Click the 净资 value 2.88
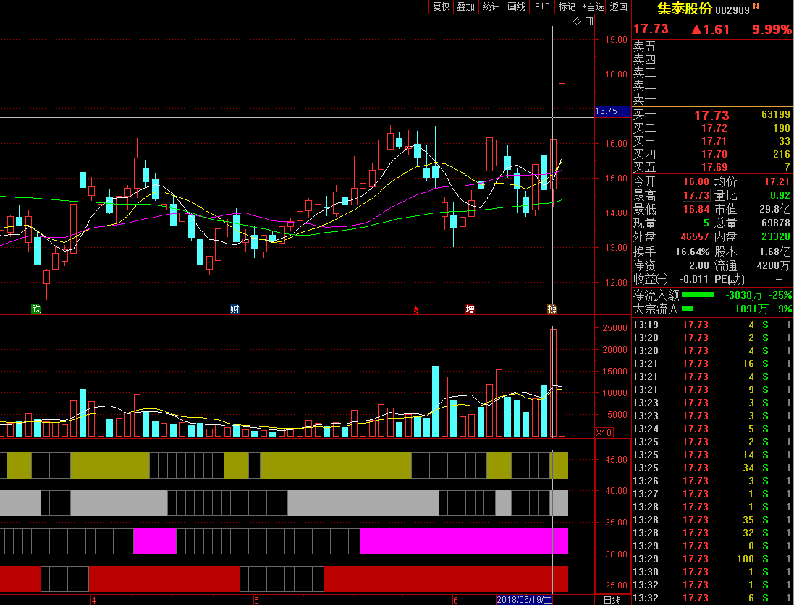The width and height of the screenshot is (794, 605). click(698, 265)
